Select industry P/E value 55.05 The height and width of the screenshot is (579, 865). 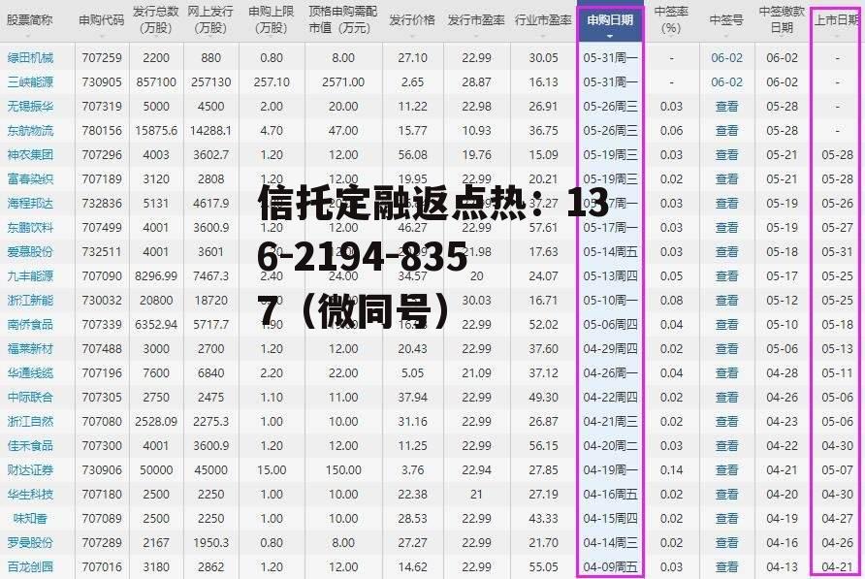coord(543,566)
